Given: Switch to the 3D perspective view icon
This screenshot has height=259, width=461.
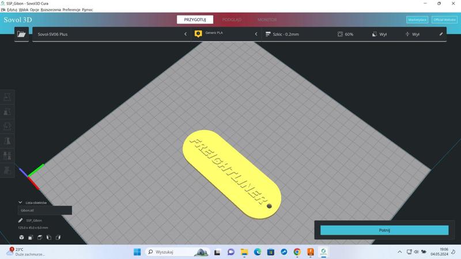Looking at the screenshot, I should click(21, 237).
